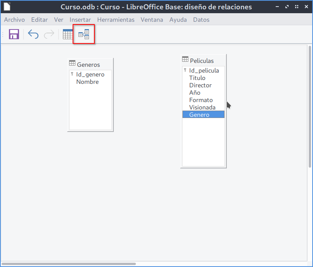Select the Id_pelicula primary key field
The height and width of the screenshot is (267, 313).
(x=204, y=71)
